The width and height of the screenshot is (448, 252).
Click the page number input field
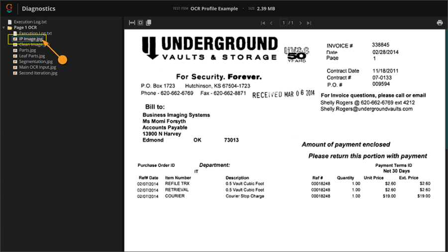(283, 23)
